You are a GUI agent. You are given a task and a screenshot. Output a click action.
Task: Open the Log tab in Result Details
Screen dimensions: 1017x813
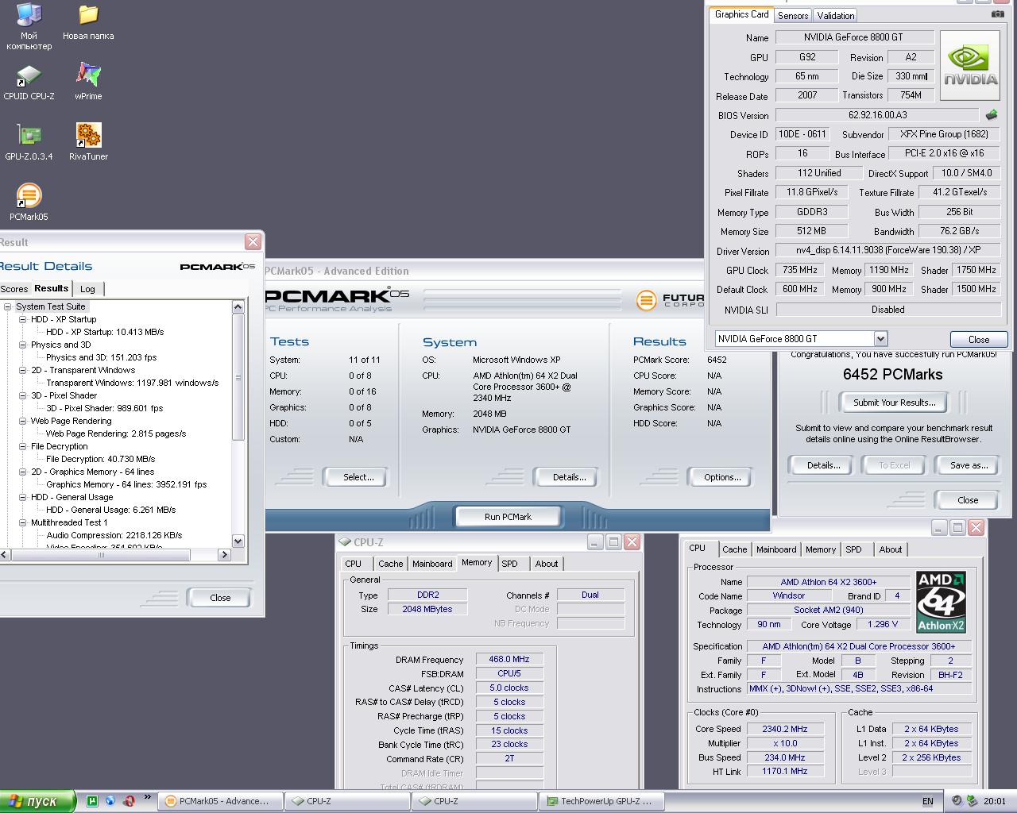click(x=88, y=289)
